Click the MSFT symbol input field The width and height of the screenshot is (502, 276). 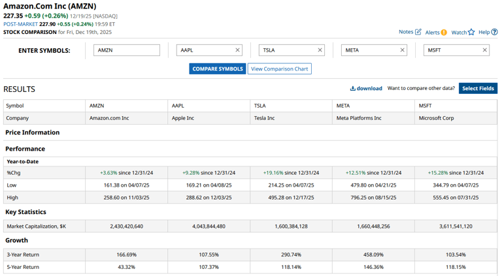coord(451,50)
